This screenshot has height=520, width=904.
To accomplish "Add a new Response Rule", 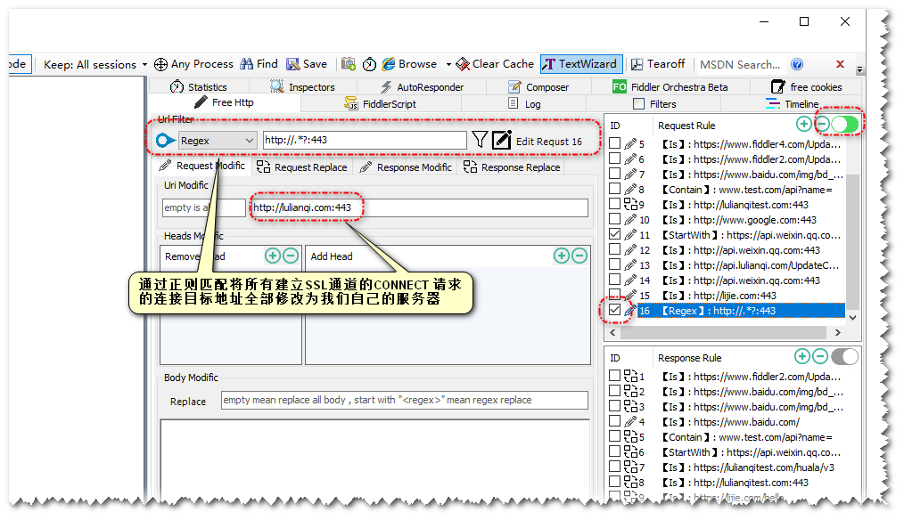I will pyautogui.click(x=802, y=356).
